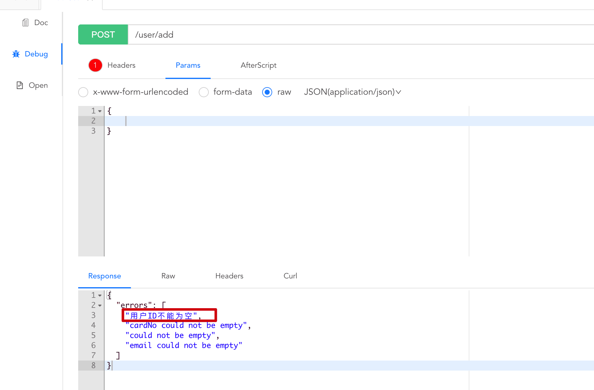Click the red badge on Headers tab
This screenshot has width=594, height=390.
pyautogui.click(x=95, y=65)
